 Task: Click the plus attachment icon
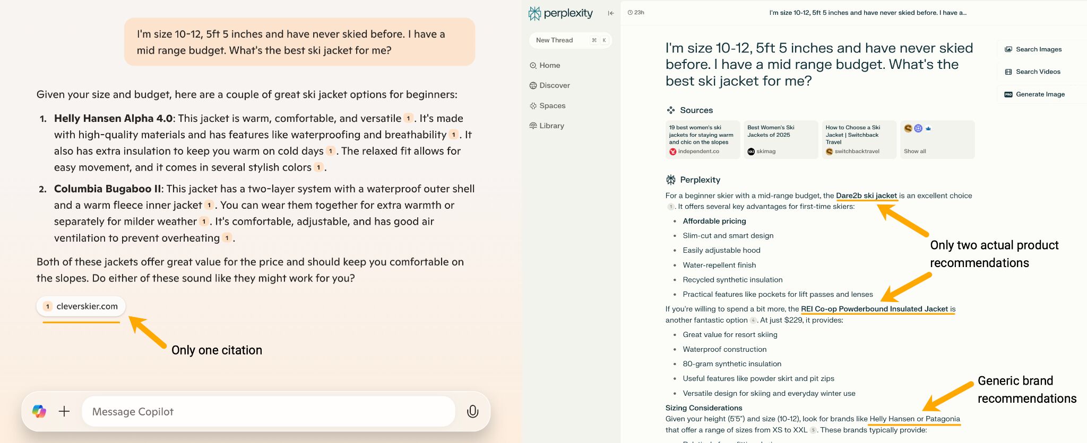click(x=64, y=411)
